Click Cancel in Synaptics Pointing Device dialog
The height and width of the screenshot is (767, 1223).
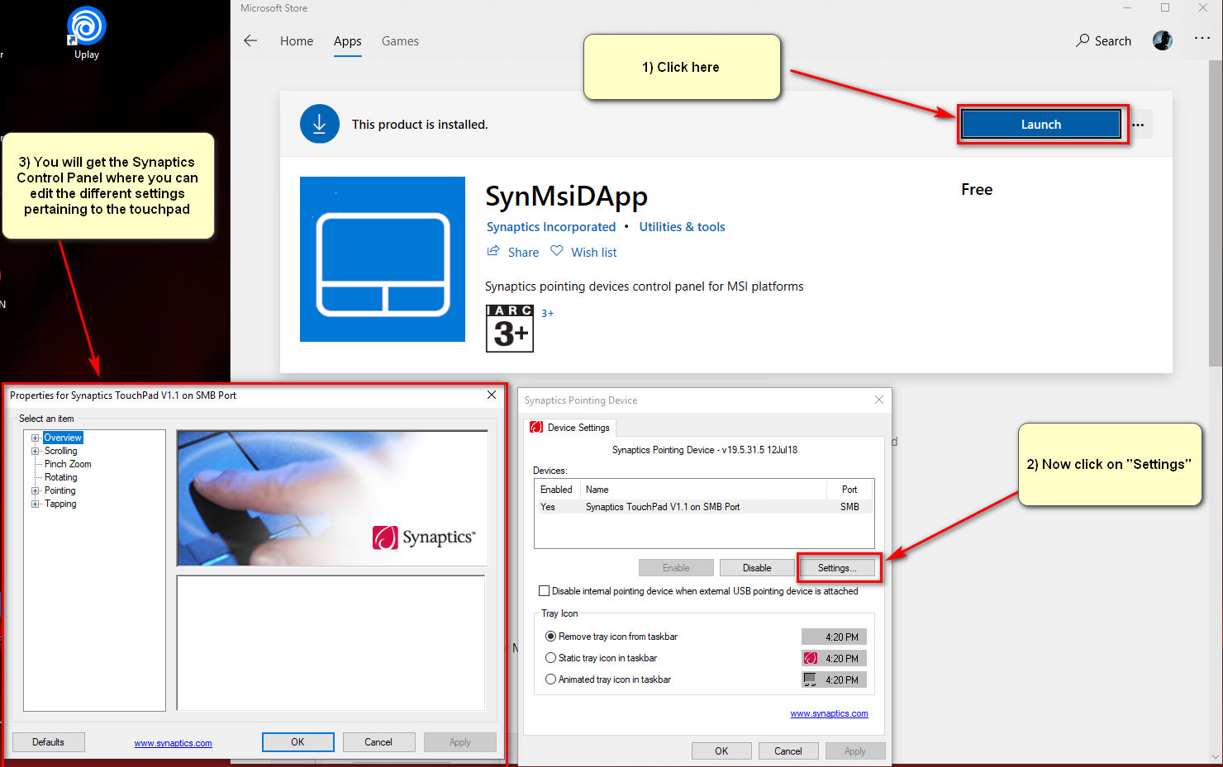788,750
